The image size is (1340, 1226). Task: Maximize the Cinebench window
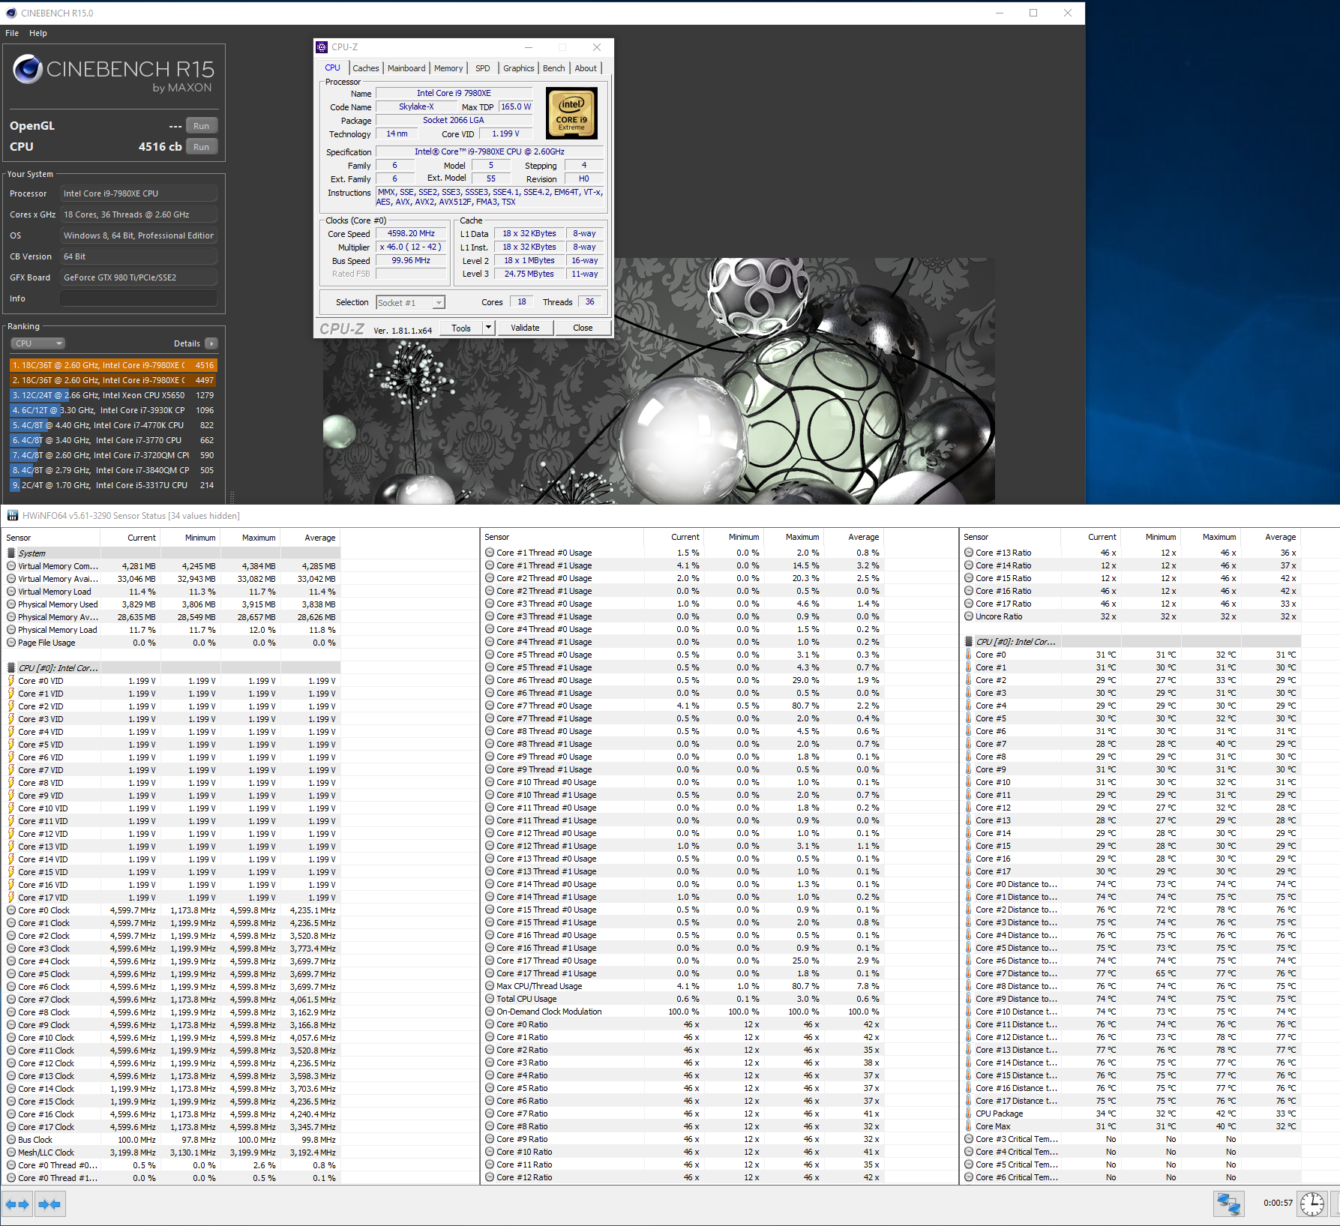pyautogui.click(x=1033, y=13)
